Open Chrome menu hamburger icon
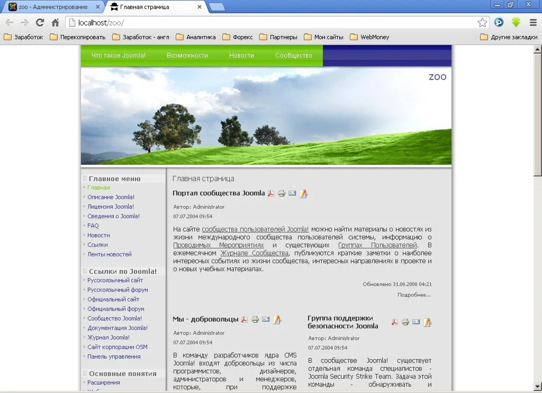 [534, 22]
